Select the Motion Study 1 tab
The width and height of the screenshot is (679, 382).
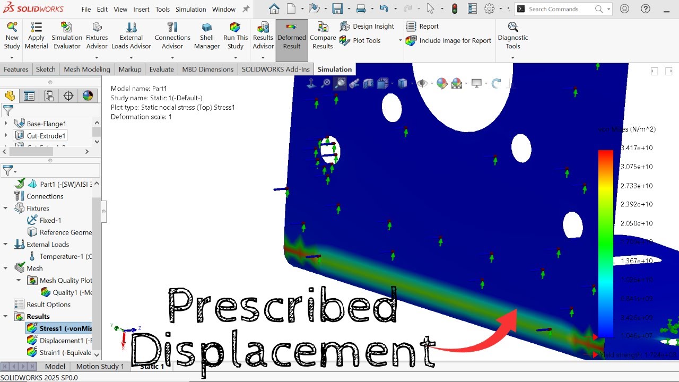point(100,366)
